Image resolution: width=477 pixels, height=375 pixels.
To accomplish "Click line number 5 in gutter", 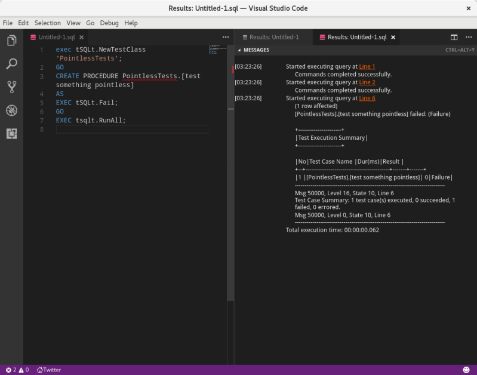I will [41, 103].
